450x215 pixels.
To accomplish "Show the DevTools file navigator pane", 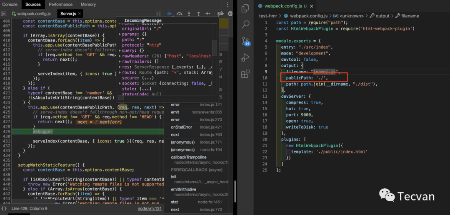I will pyautogui.click(x=4, y=13).
